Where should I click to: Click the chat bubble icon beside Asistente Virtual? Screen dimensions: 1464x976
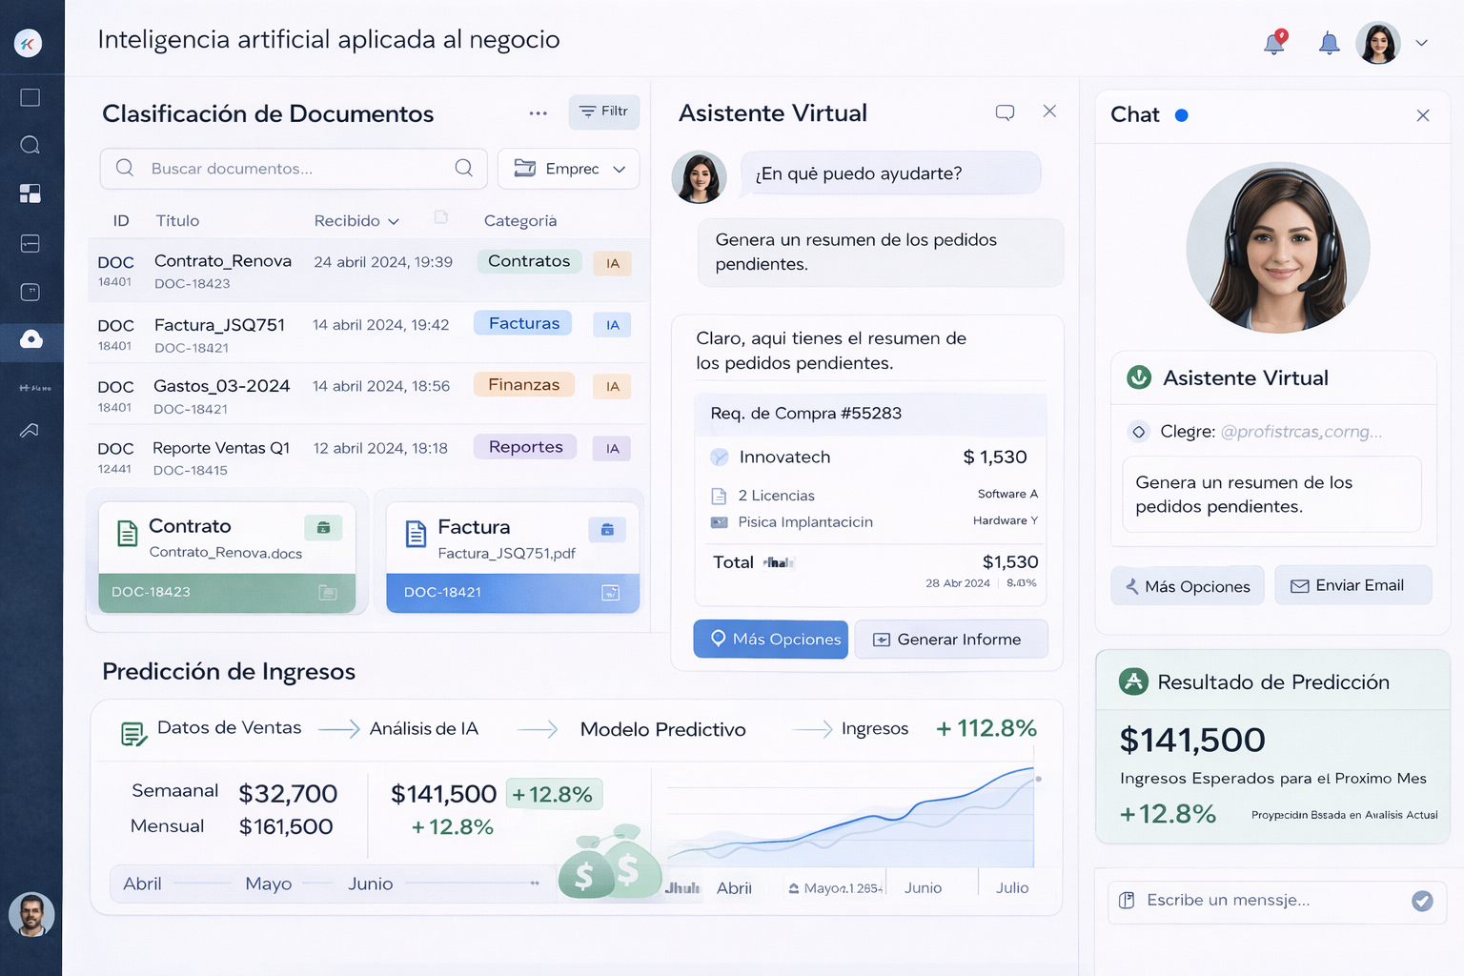tap(1005, 112)
